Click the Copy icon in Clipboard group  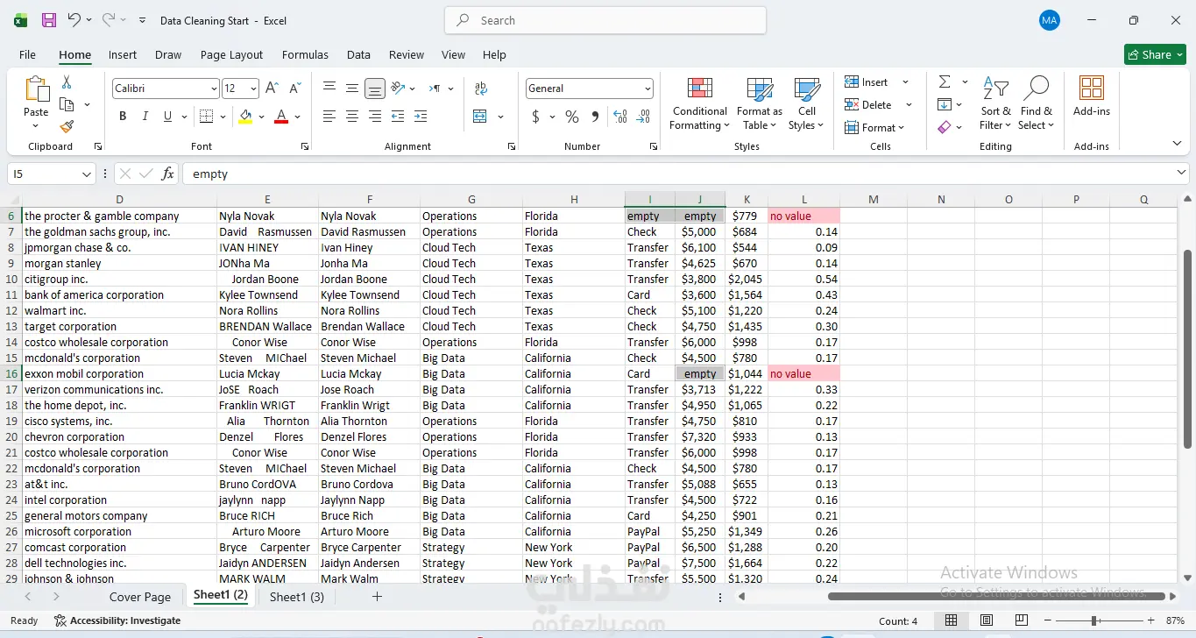click(x=67, y=104)
